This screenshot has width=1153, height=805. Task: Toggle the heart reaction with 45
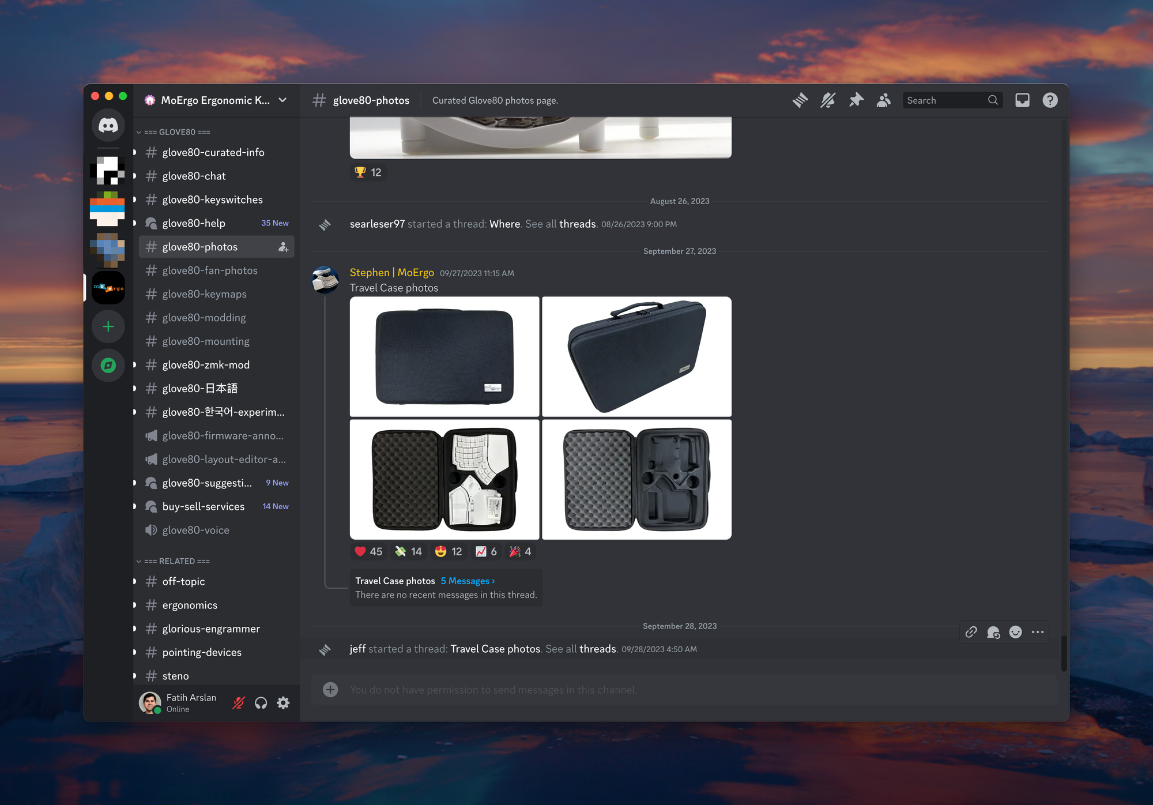(368, 552)
